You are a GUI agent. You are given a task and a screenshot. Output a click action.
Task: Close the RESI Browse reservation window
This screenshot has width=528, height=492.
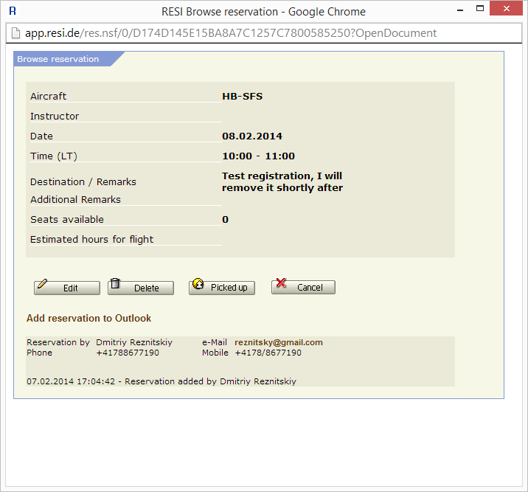[510, 9]
